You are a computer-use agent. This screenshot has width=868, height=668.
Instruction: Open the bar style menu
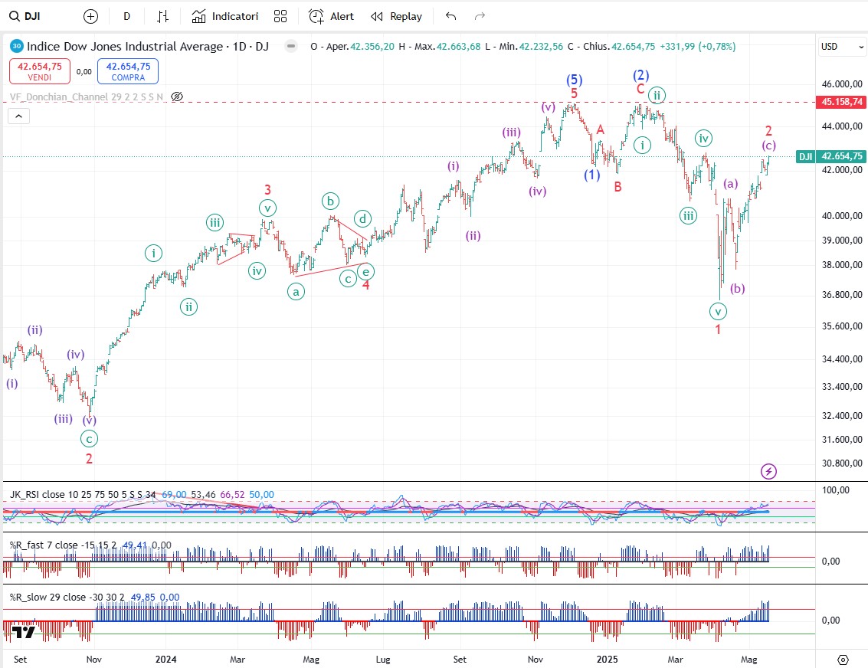pos(162,17)
